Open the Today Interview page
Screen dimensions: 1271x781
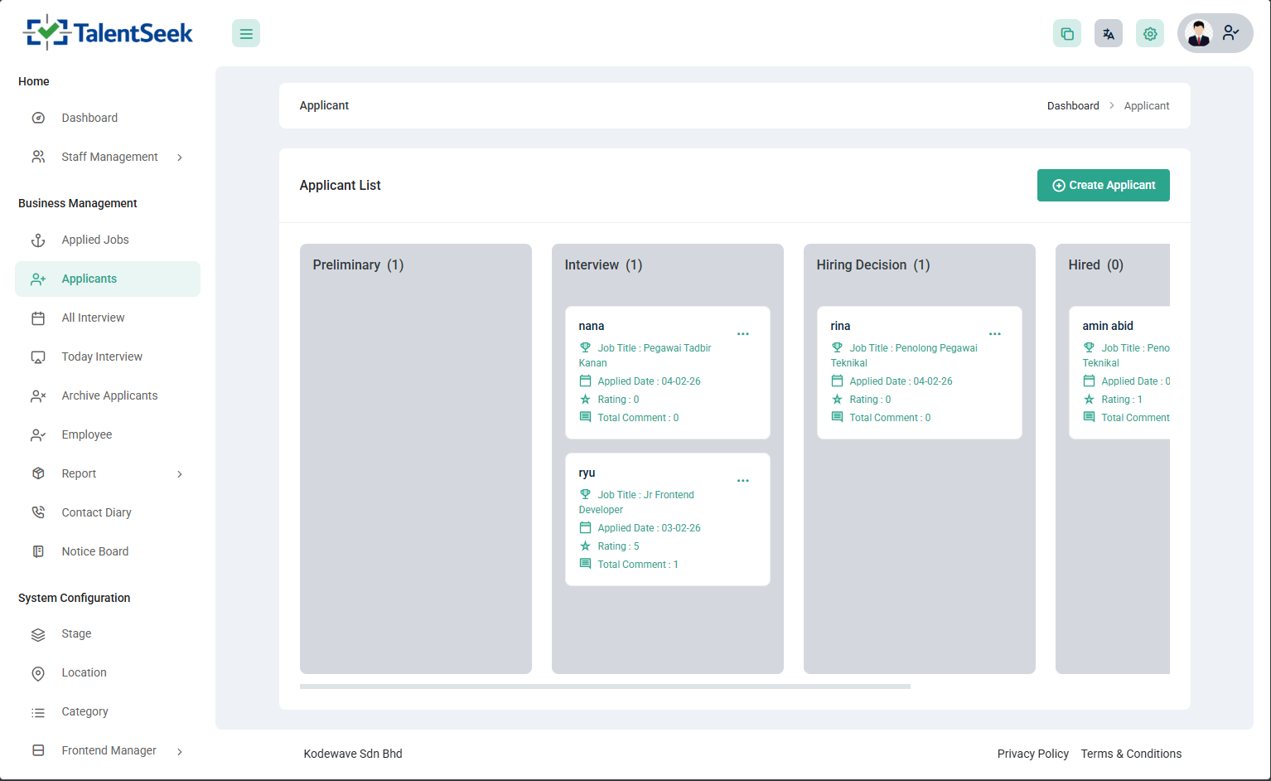click(x=102, y=357)
